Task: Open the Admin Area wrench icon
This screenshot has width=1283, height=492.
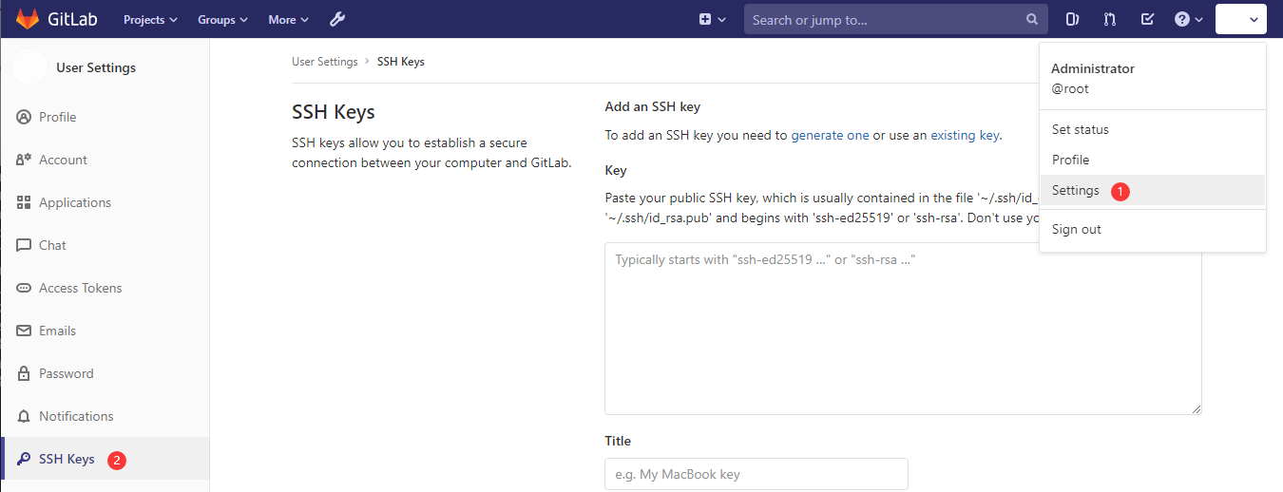Action: point(336,19)
